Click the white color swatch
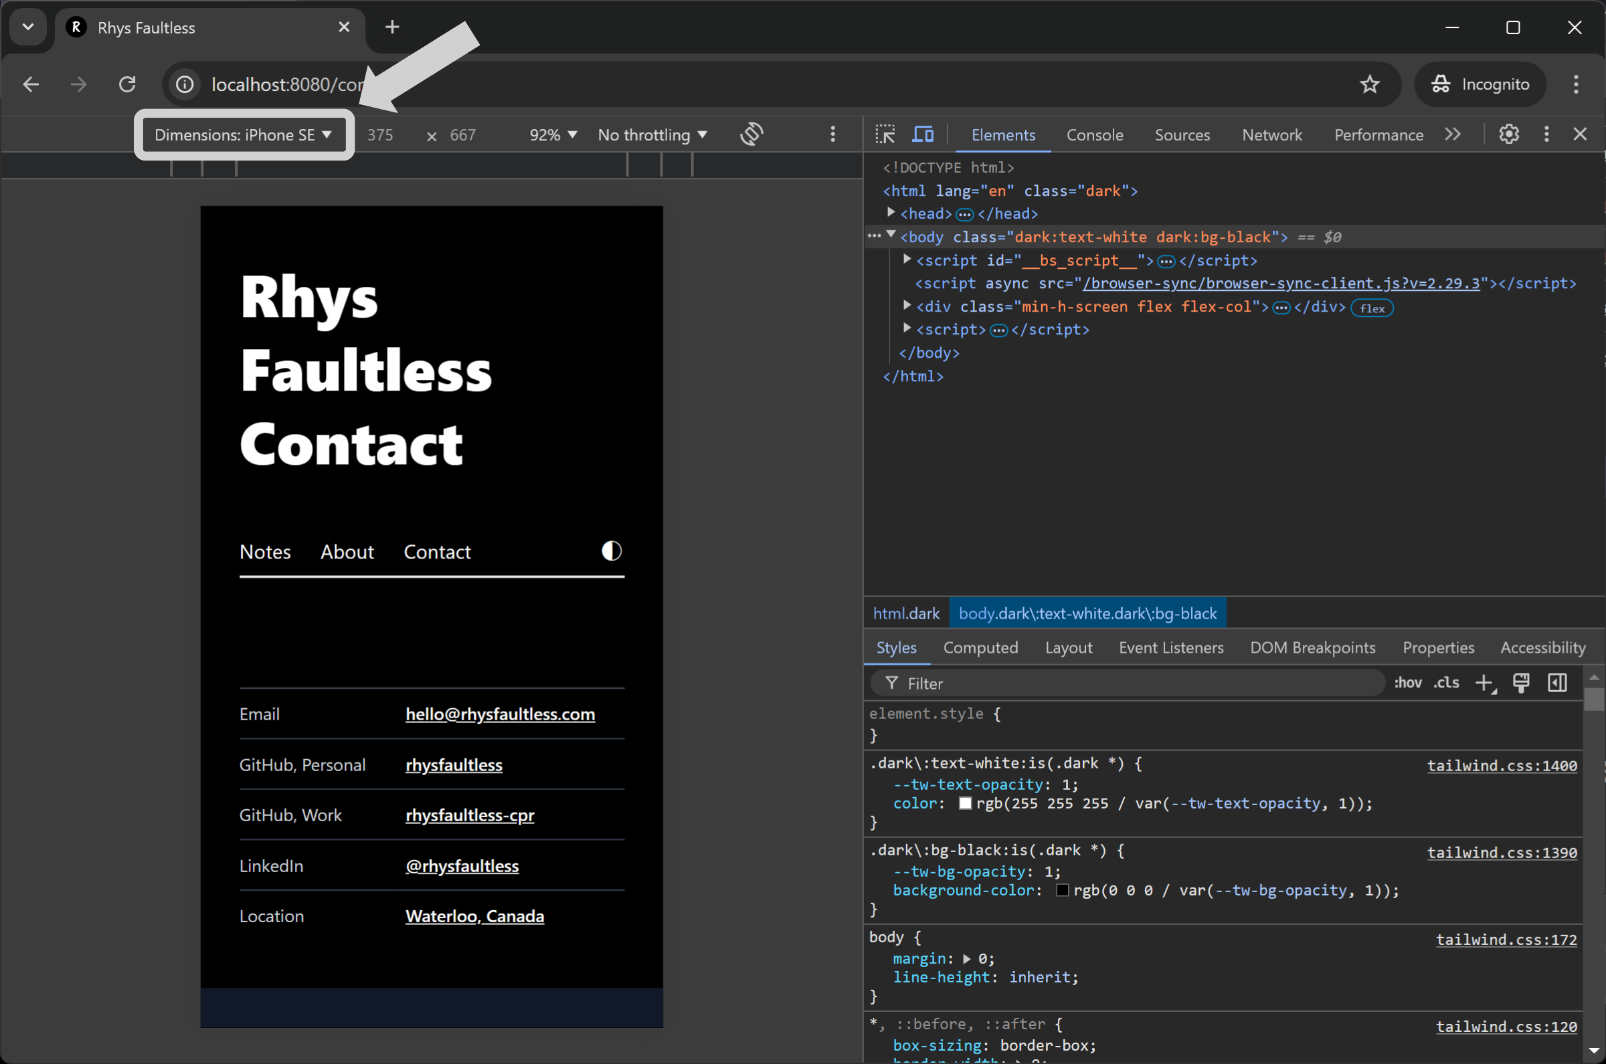1606x1064 pixels. [x=965, y=803]
